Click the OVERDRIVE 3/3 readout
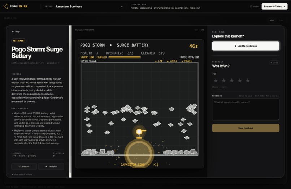Viewport: 291px width, 189px height. click(x=120, y=53)
